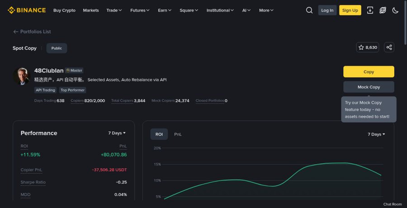Click the -37,506.28 USDT value
This screenshot has height=208, width=407.
click(109, 170)
